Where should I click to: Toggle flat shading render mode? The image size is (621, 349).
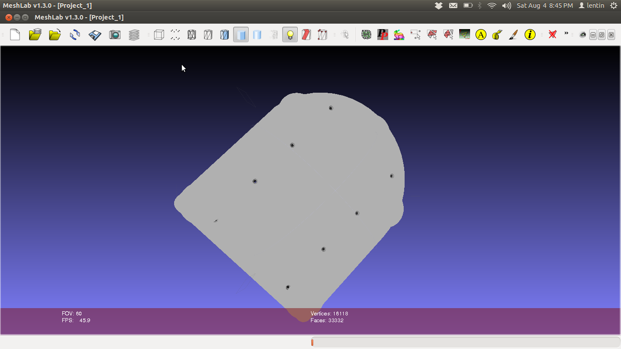(x=240, y=35)
